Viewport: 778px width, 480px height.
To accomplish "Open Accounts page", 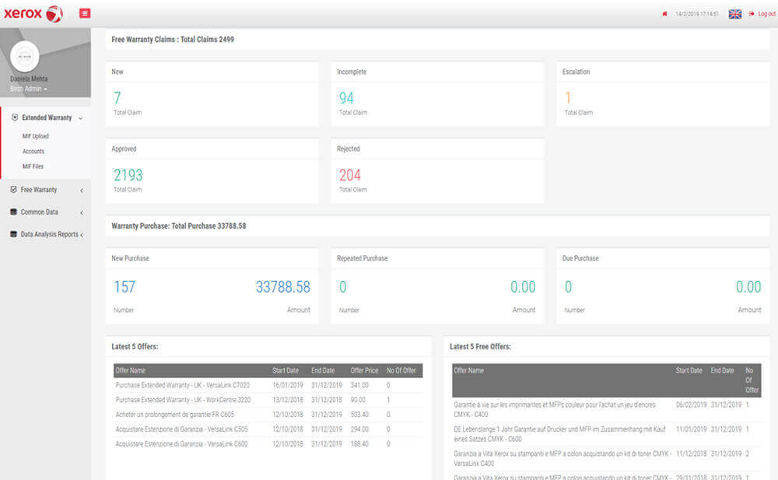I will click(33, 152).
